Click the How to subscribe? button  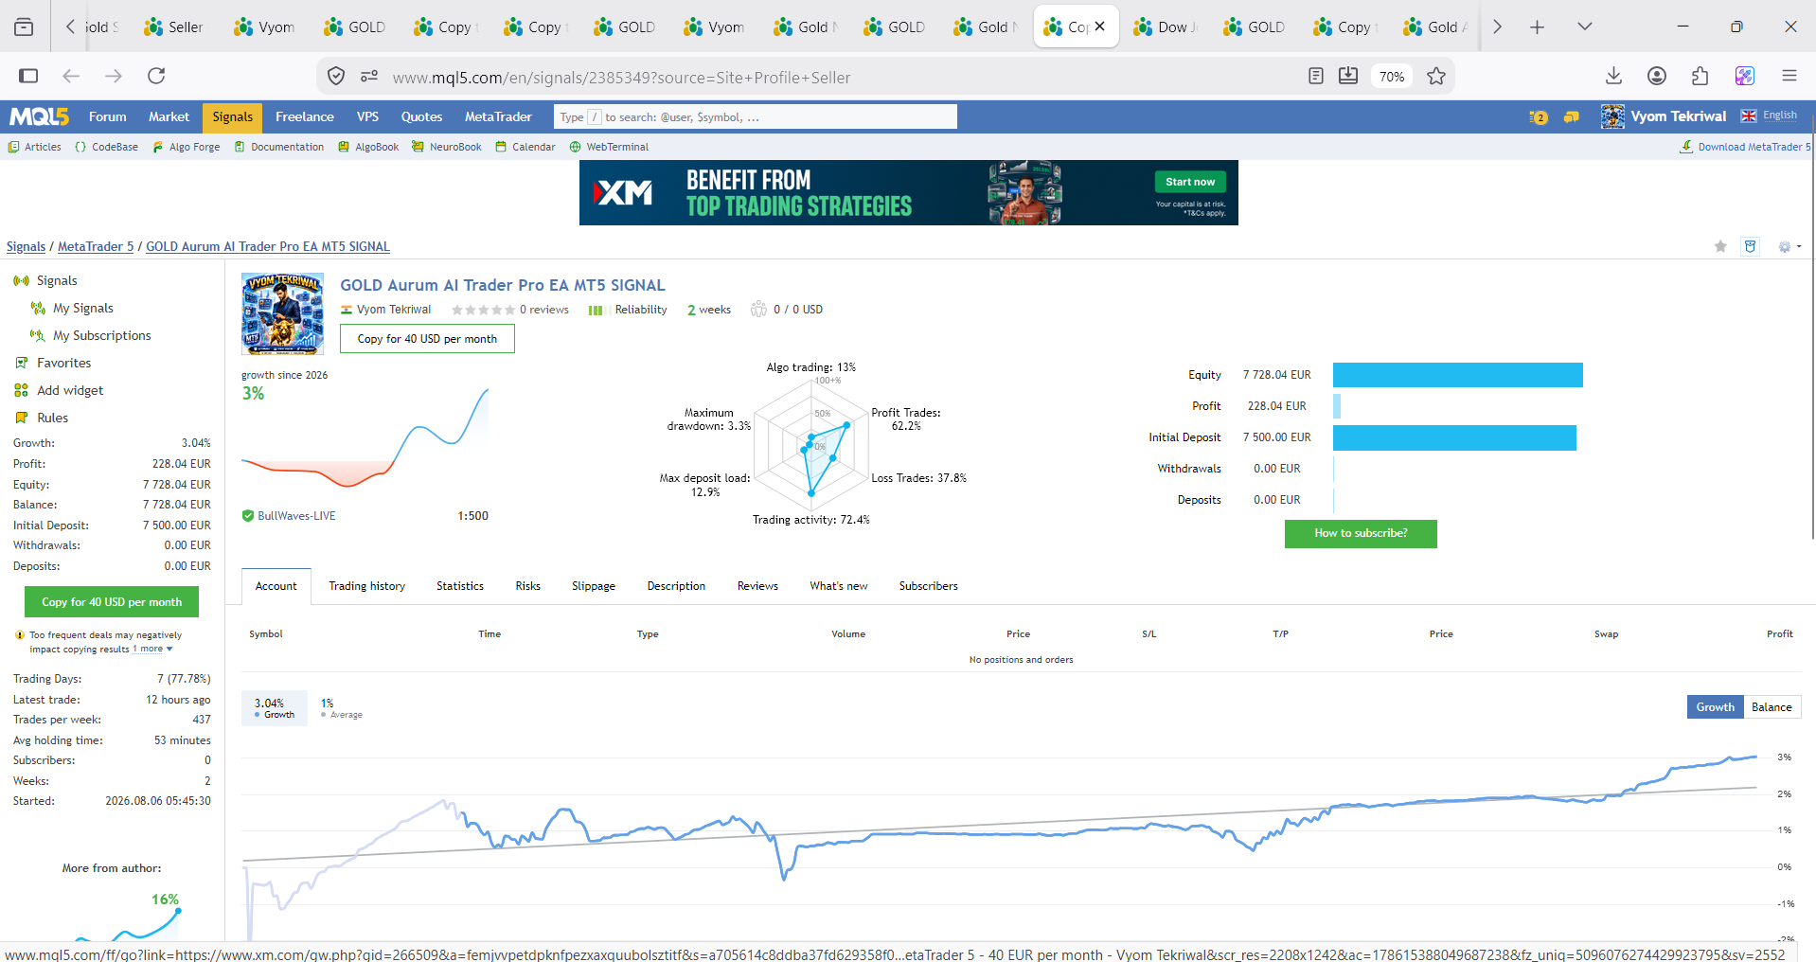(1361, 533)
